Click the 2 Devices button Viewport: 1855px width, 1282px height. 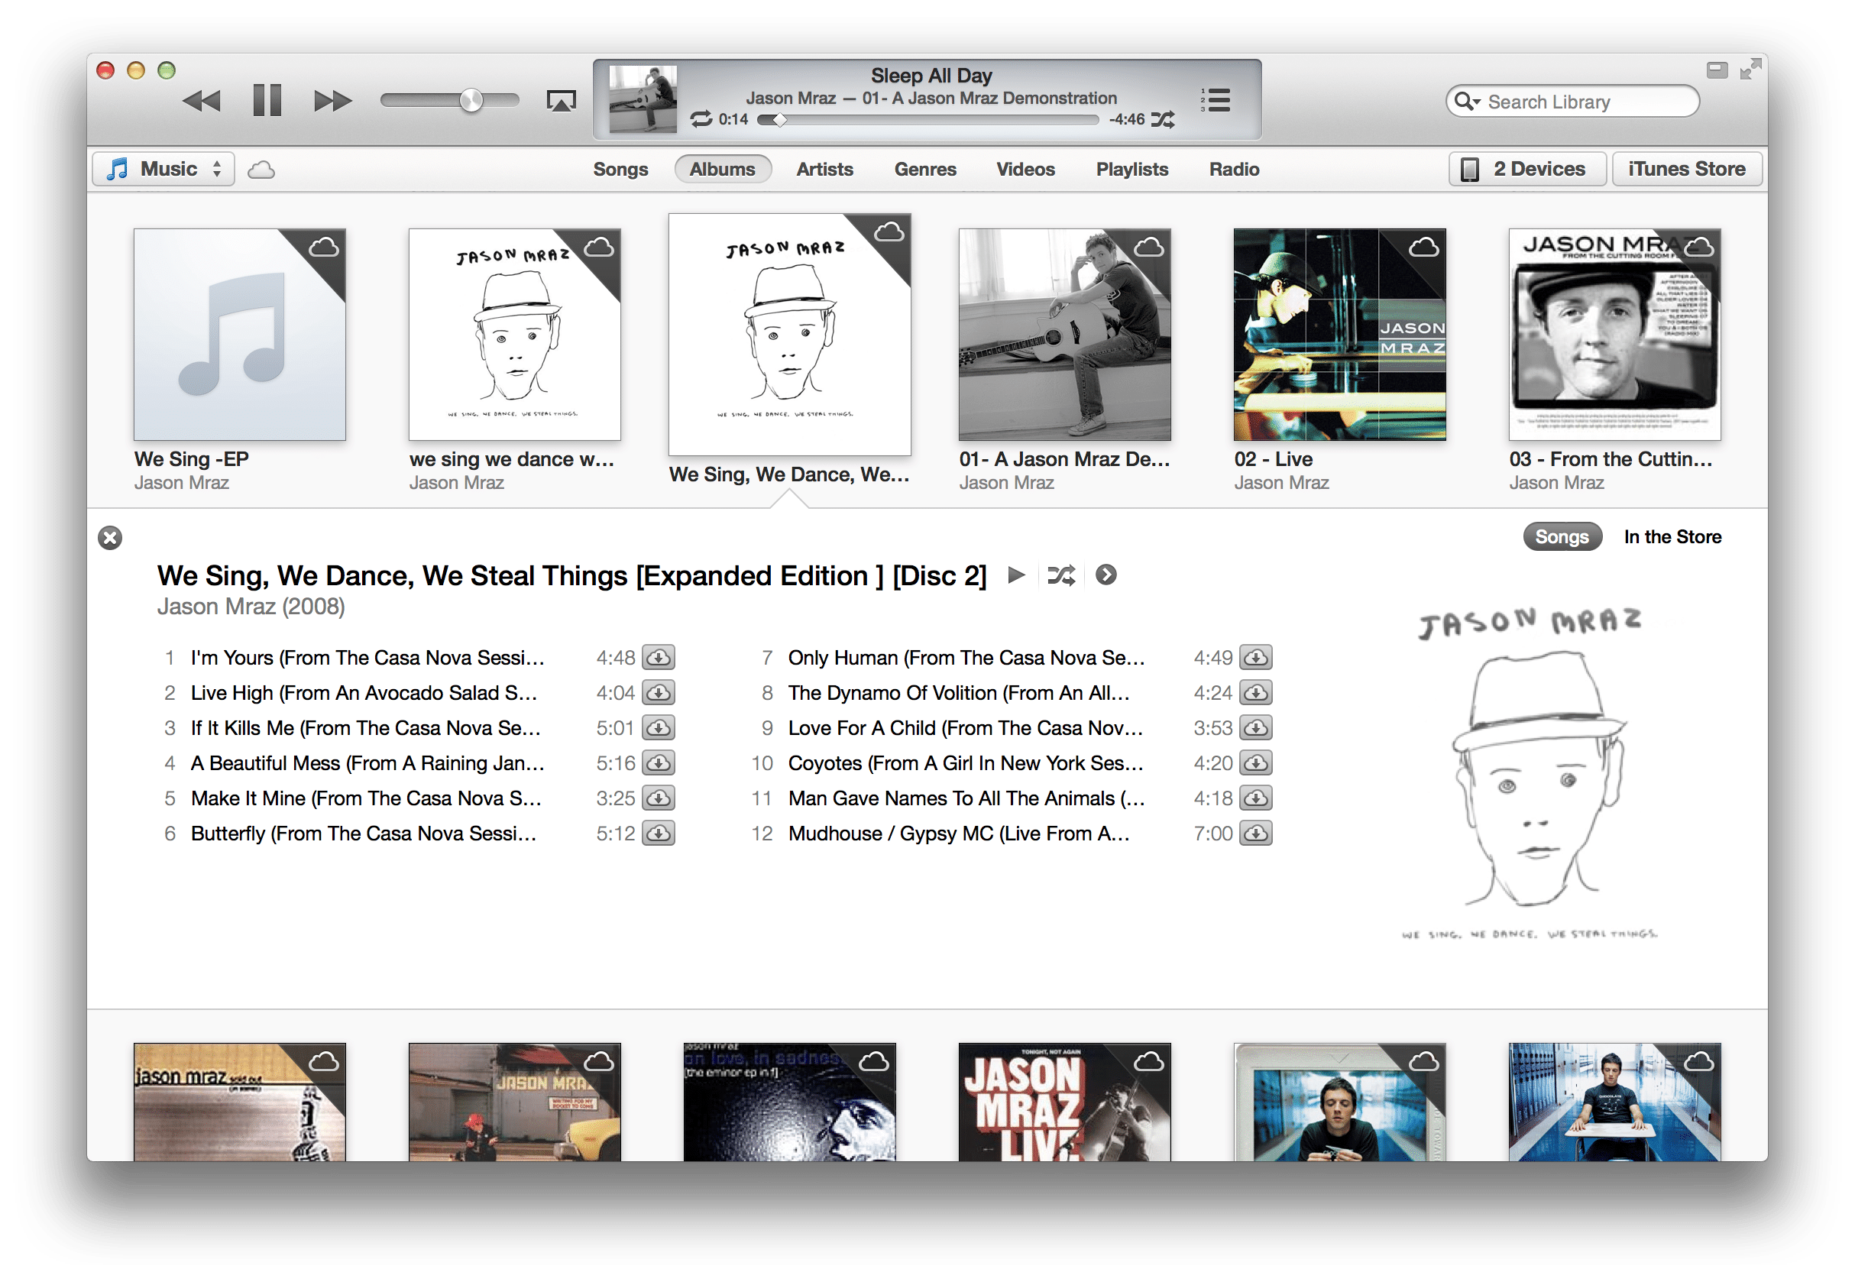coord(1526,170)
